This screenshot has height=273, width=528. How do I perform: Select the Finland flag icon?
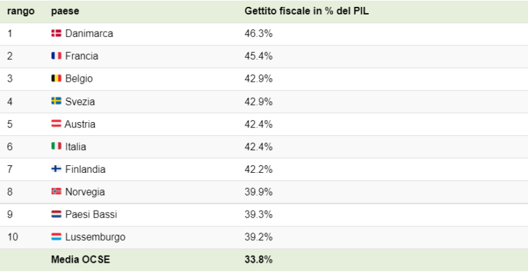(56, 169)
